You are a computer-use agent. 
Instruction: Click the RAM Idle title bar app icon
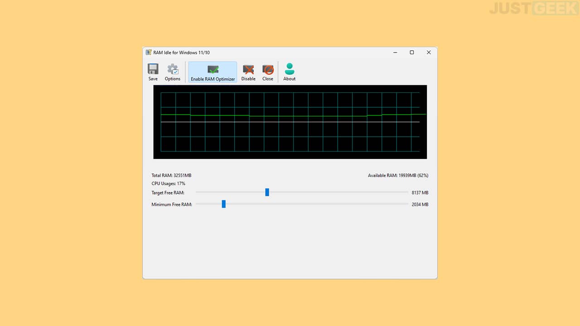tap(148, 53)
